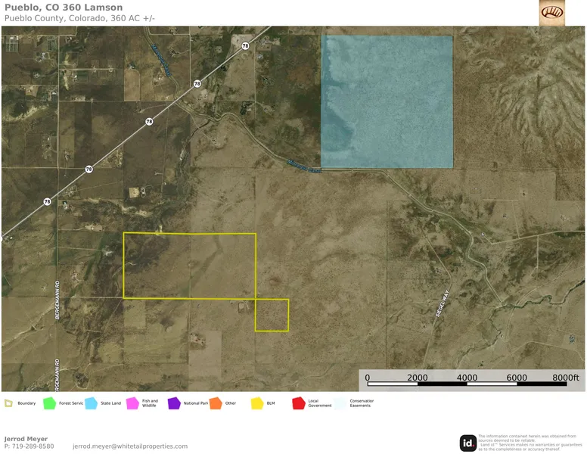The width and height of the screenshot is (587, 454).
Task: Select the blue State Land legend swatch
Action: [x=92, y=403]
